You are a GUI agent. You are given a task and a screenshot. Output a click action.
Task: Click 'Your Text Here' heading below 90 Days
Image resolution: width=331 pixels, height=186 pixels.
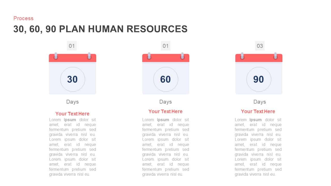(x=258, y=111)
